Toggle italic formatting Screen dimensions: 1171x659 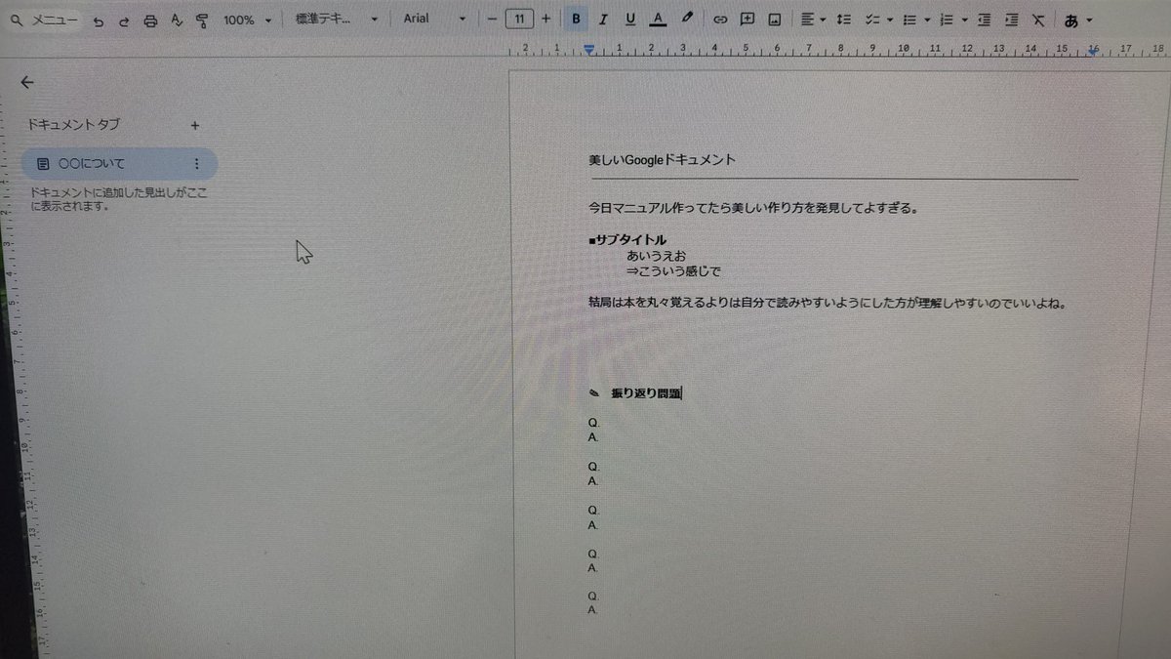pyautogui.click(x=603, y=19)
